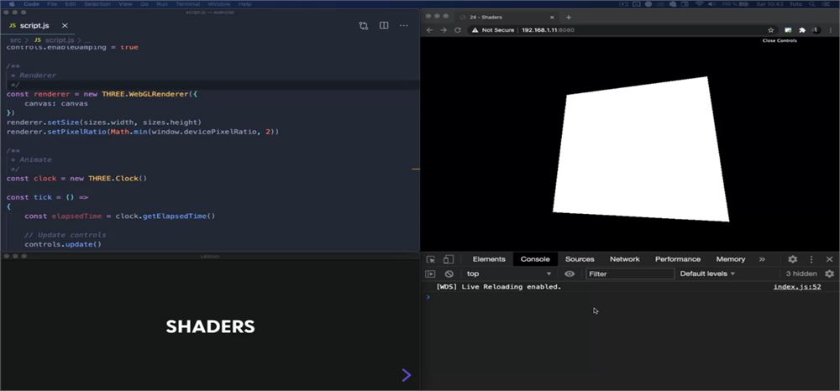Click Close Controls in the page

pyautogui.click(x=780, y=40)
